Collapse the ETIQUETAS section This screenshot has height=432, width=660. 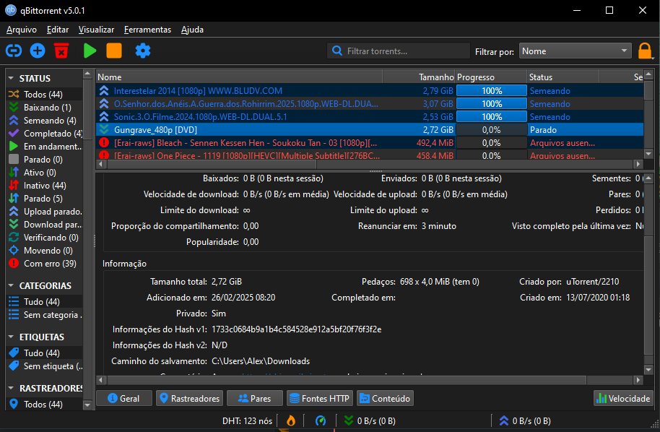[x=12, y=337]
